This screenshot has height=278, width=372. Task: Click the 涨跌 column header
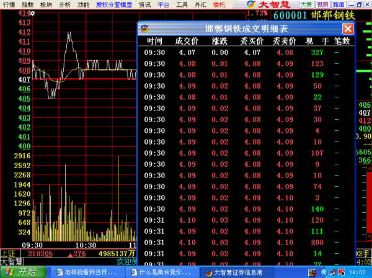point(219,41)
